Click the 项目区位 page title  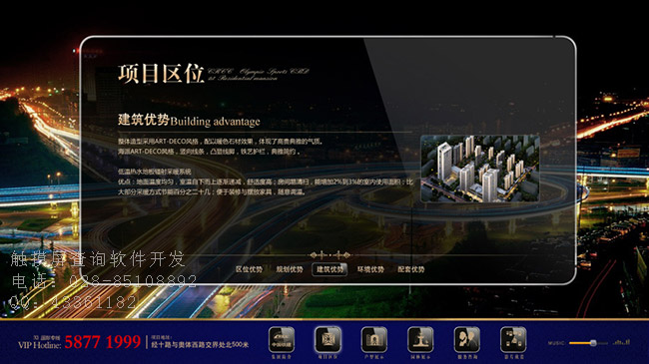coord(161,74)
